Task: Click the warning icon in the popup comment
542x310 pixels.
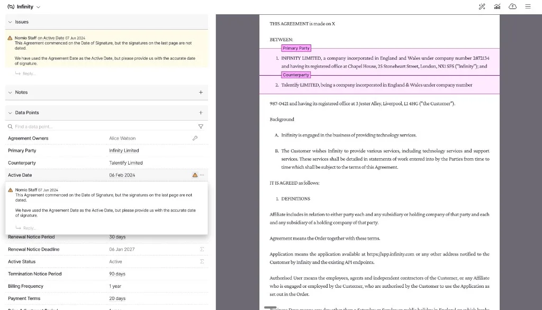Action: tap(11, 190)
